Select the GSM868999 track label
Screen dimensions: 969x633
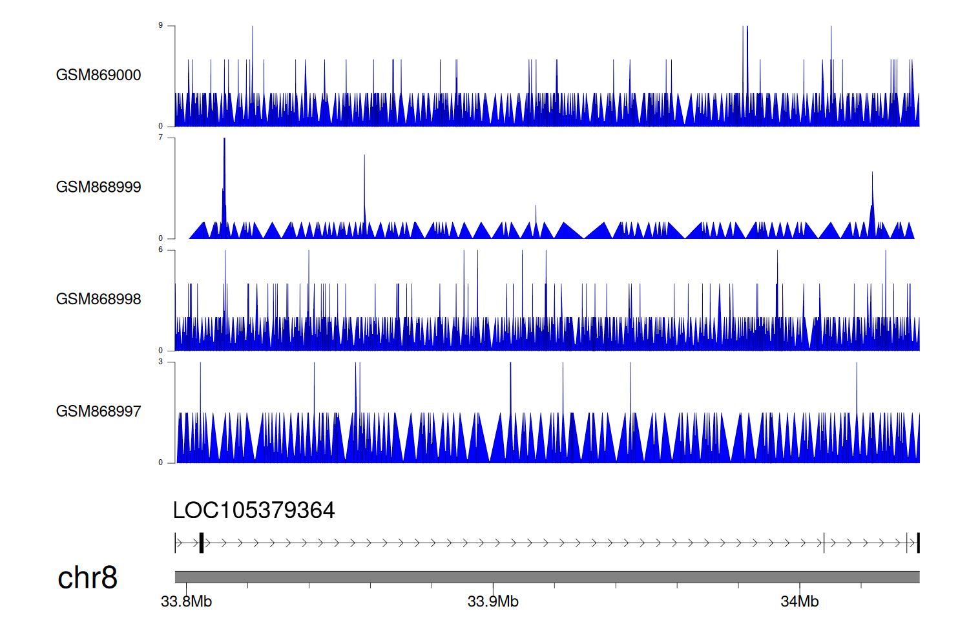point(98,187)
